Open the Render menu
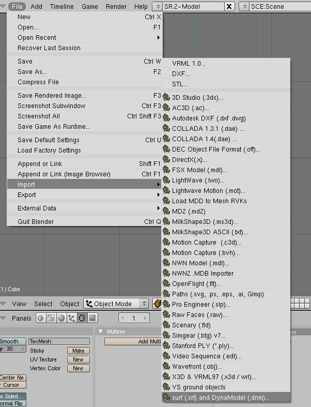 tap(116, 7)
